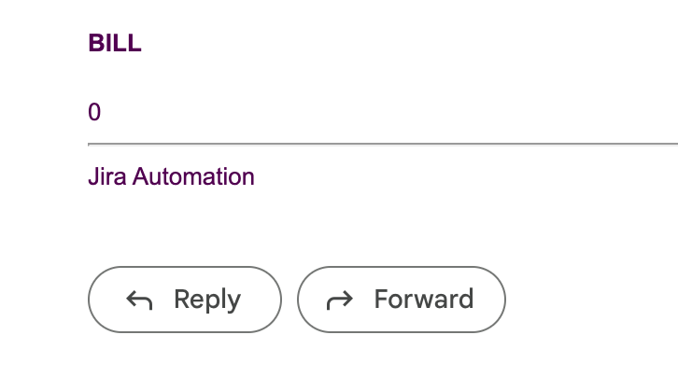Click the zero below BILL
This screenshot has height=377, width=678.
(94, 112)
